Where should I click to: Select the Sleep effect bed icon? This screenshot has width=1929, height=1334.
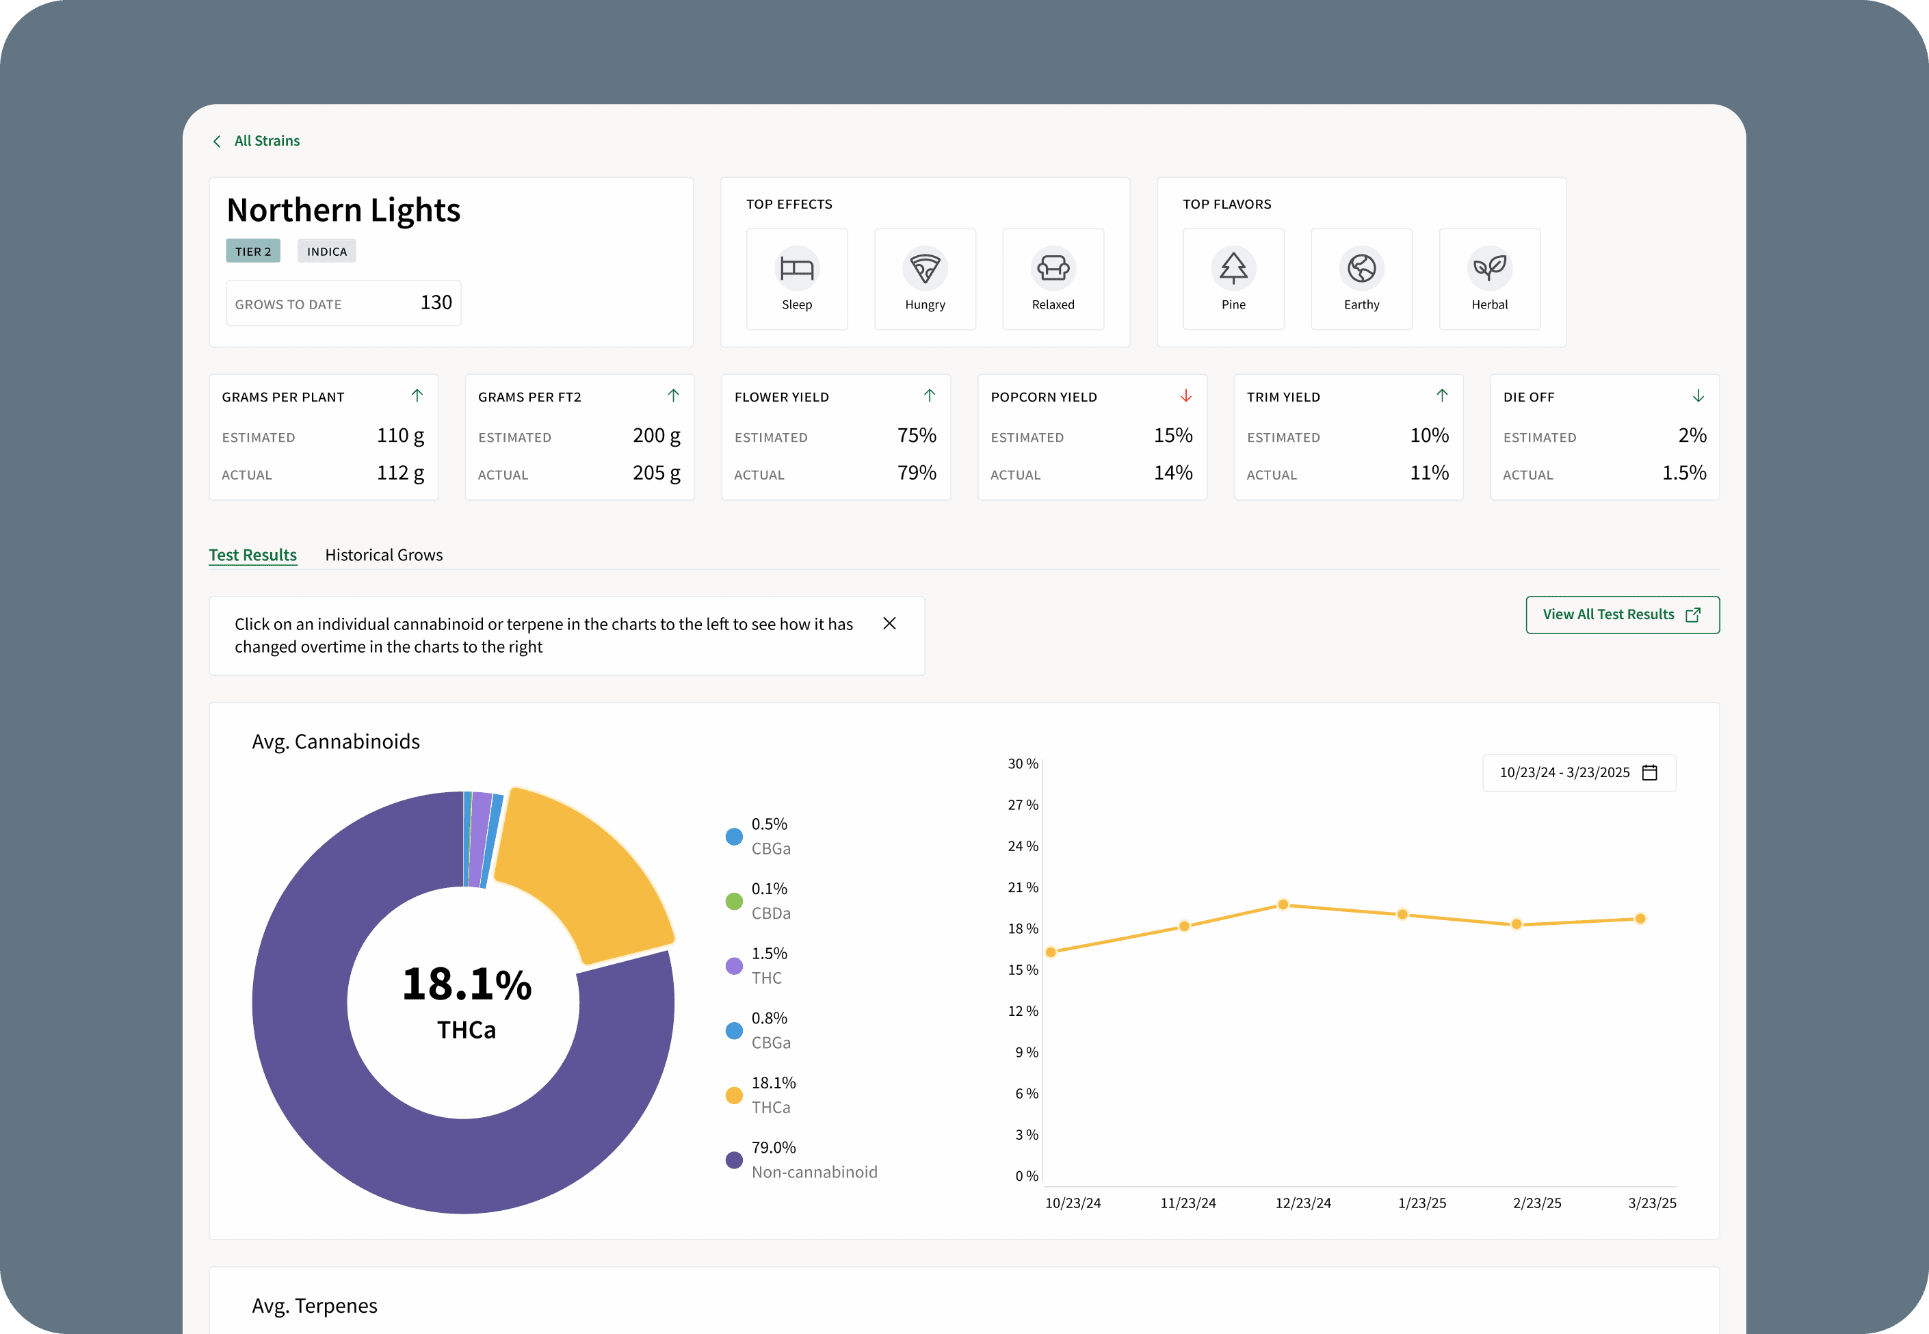(796, 268)
